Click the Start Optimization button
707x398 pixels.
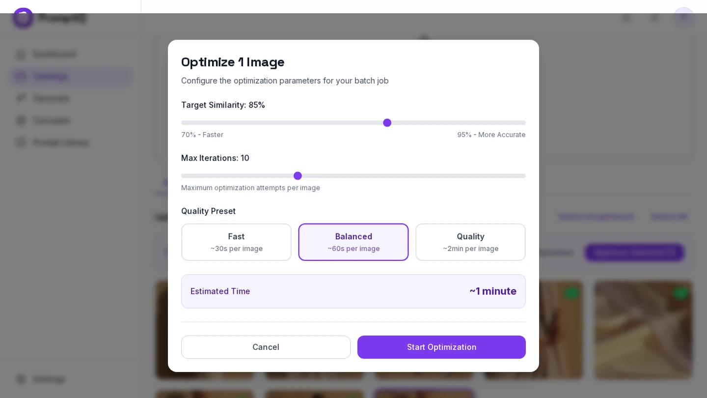441,347
